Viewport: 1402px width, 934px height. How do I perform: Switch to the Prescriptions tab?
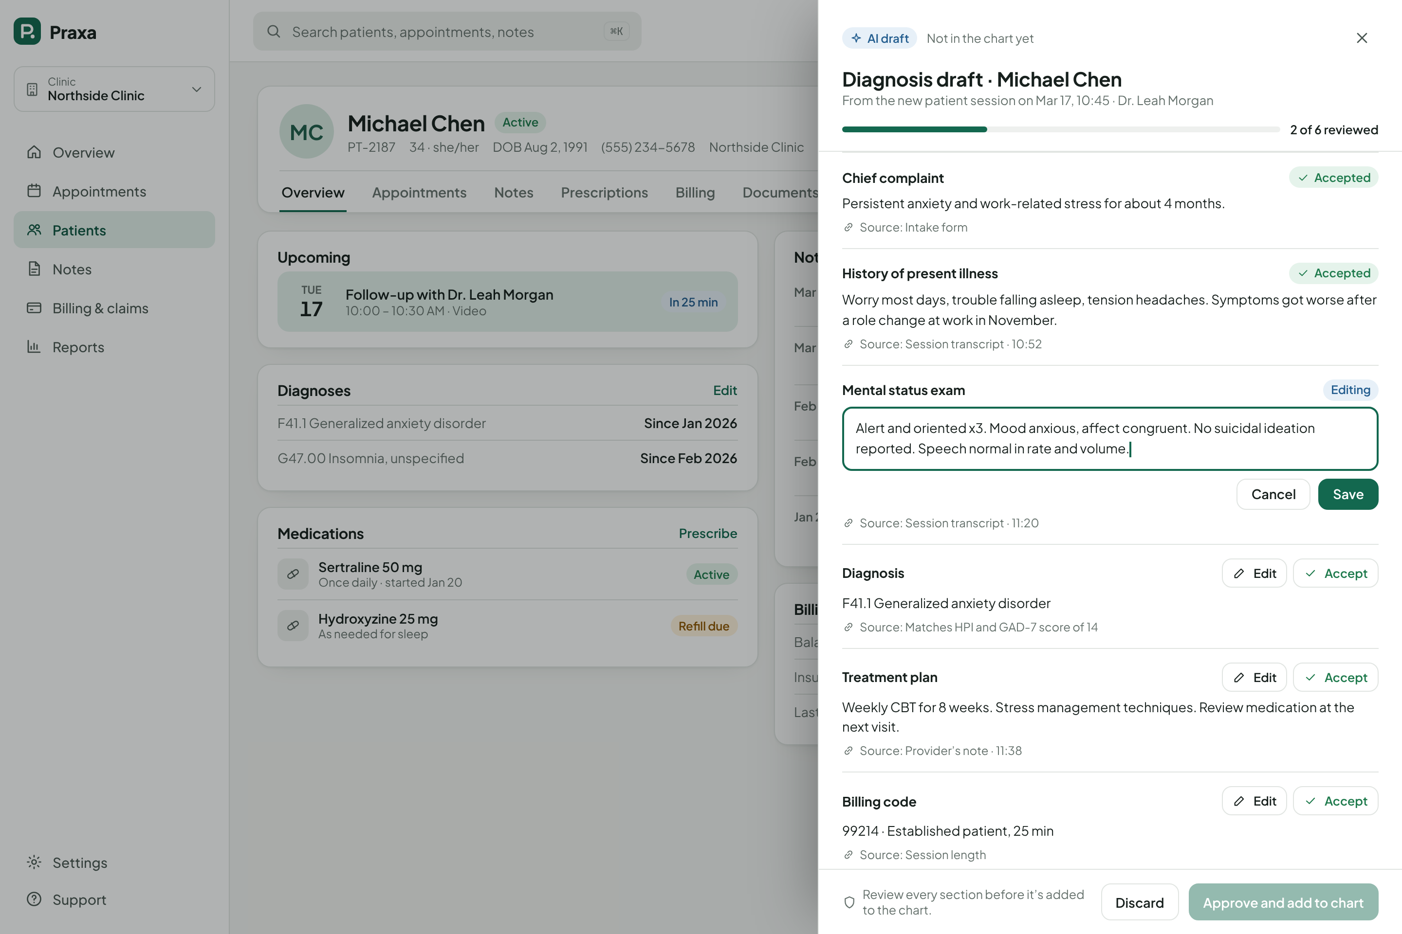coord(604,193)
